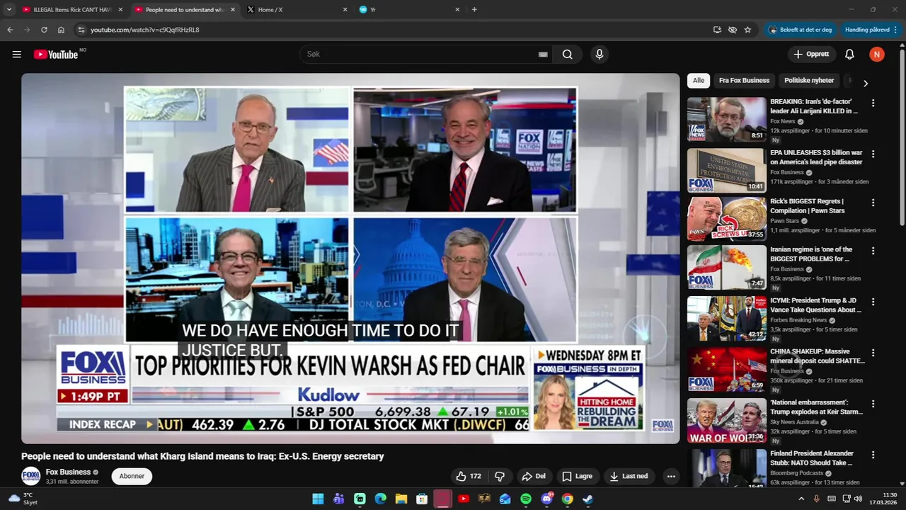This screenshot has height=510, width=906.
Task: Save video with Lagre button
Action: 577,476
